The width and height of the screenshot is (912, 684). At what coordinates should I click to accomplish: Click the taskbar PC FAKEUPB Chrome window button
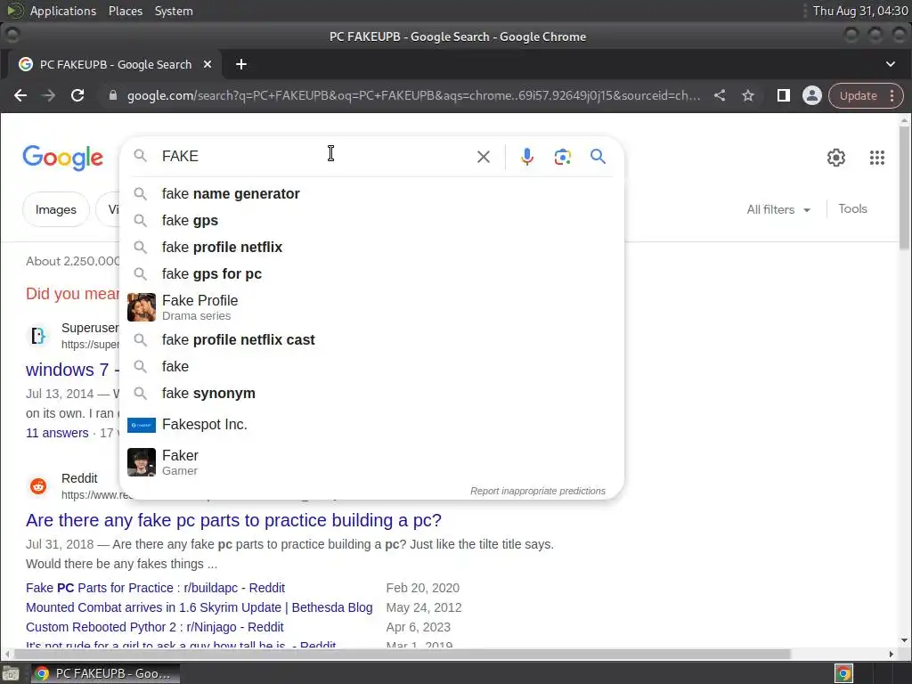[105, 673]
